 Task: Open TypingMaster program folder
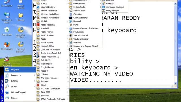53,64
